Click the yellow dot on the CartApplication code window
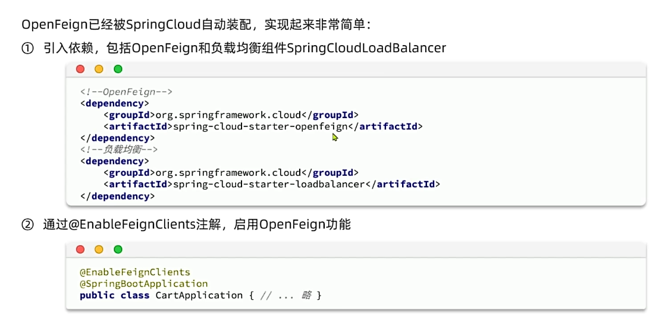 (99, 249)
